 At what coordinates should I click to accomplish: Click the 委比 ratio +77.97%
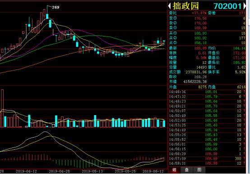[199, 13]
